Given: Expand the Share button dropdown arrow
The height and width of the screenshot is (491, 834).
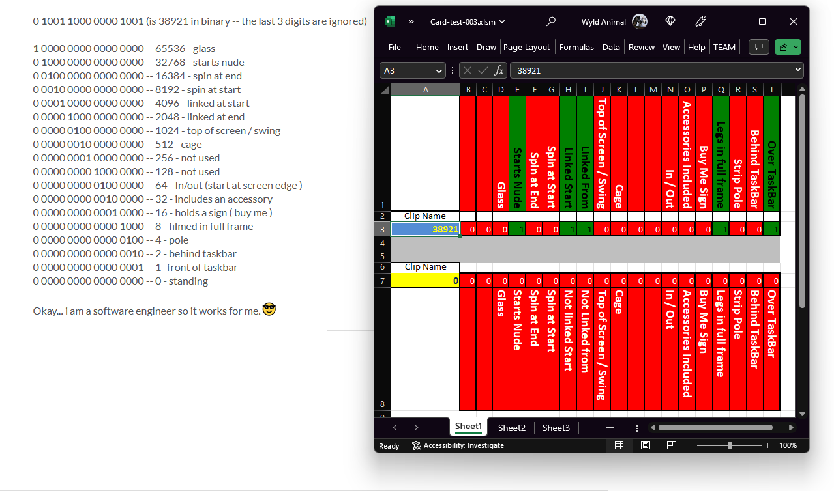Looking at the screenshot, I should tap(796, 47).
